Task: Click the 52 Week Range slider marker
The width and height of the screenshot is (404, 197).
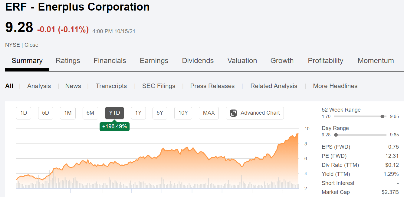Action: click(x=382, y=116)
